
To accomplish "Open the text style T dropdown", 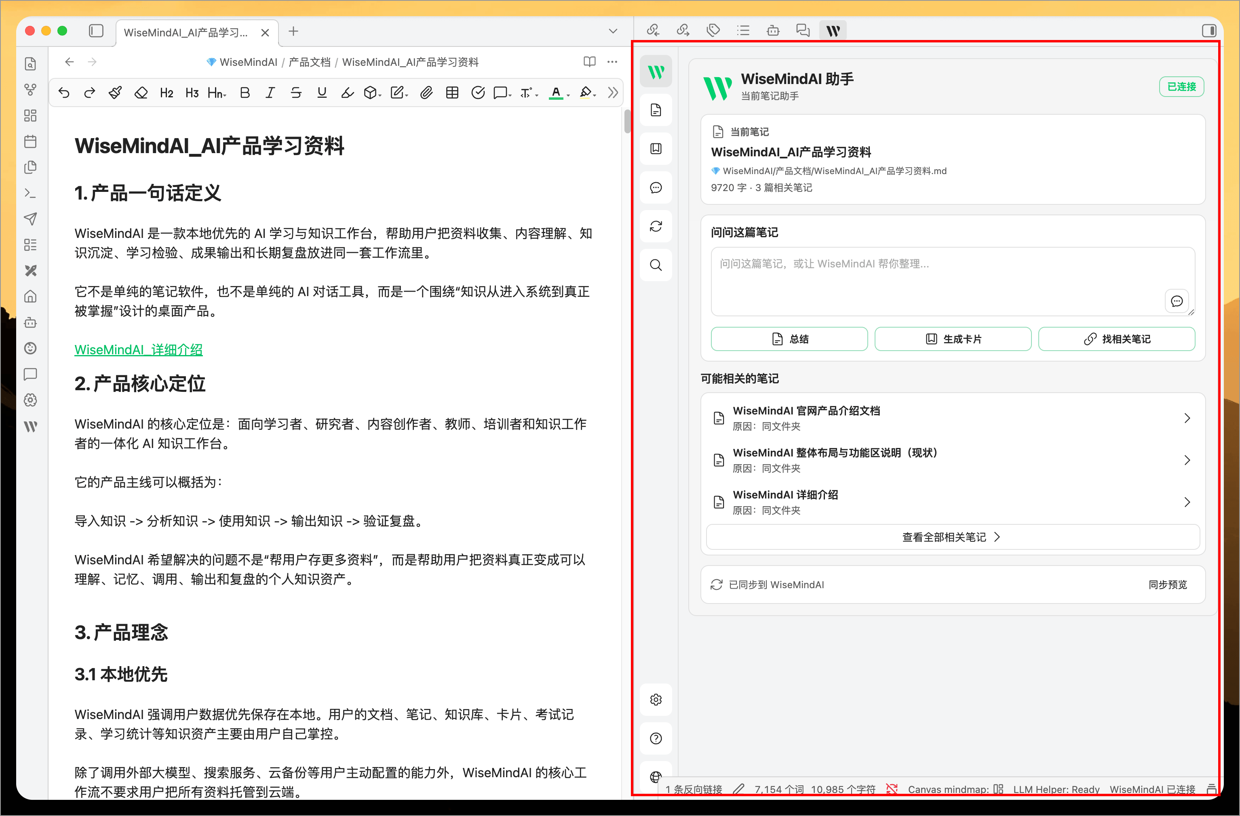I will tap(529, 93).
